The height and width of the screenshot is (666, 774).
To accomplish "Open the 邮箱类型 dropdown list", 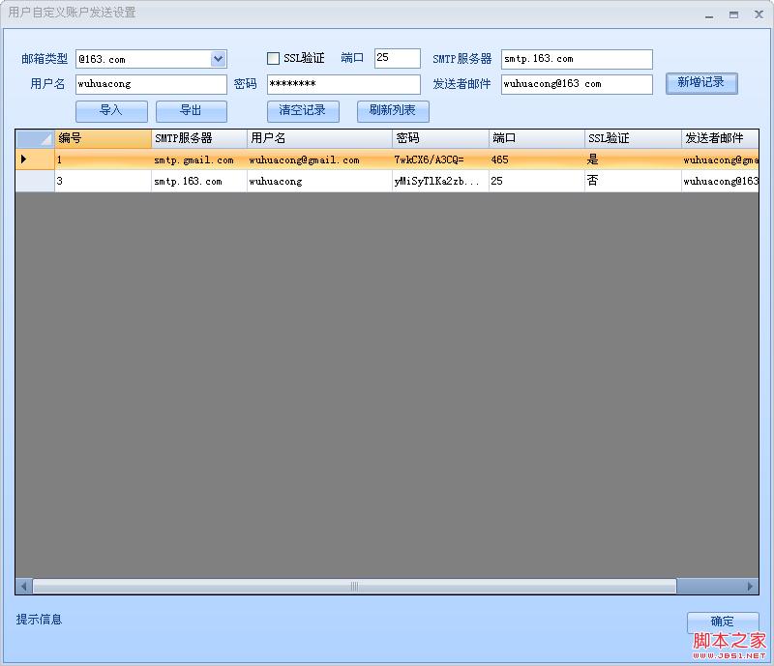I will pos(218,59).
